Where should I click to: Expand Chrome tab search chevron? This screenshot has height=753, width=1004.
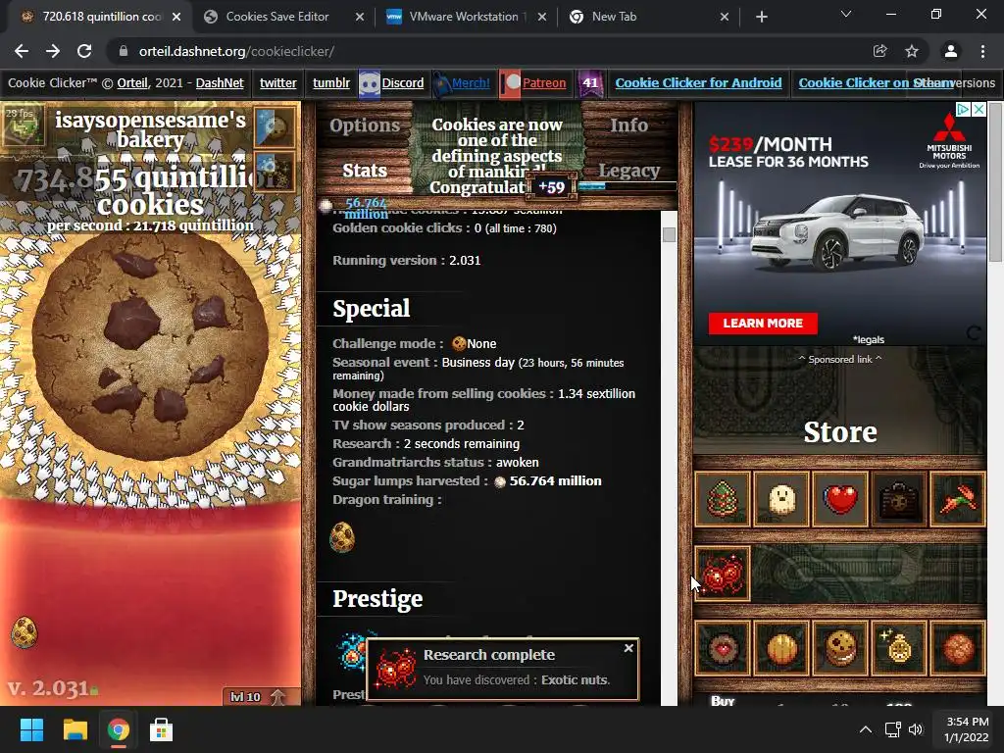click(x=846, y=15)
